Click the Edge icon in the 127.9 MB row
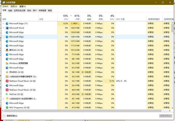This screenshot has height=121, width=175. tap(7, 41)
